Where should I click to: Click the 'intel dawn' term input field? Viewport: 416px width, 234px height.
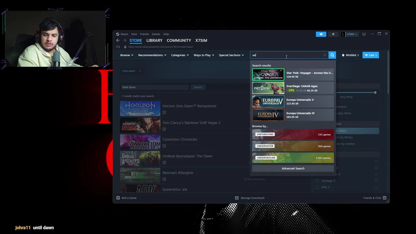[155, 87]
